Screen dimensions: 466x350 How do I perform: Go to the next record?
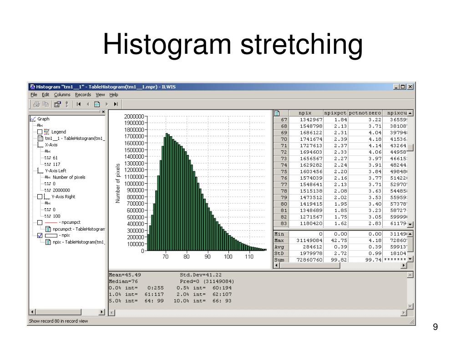click(106, 104)
